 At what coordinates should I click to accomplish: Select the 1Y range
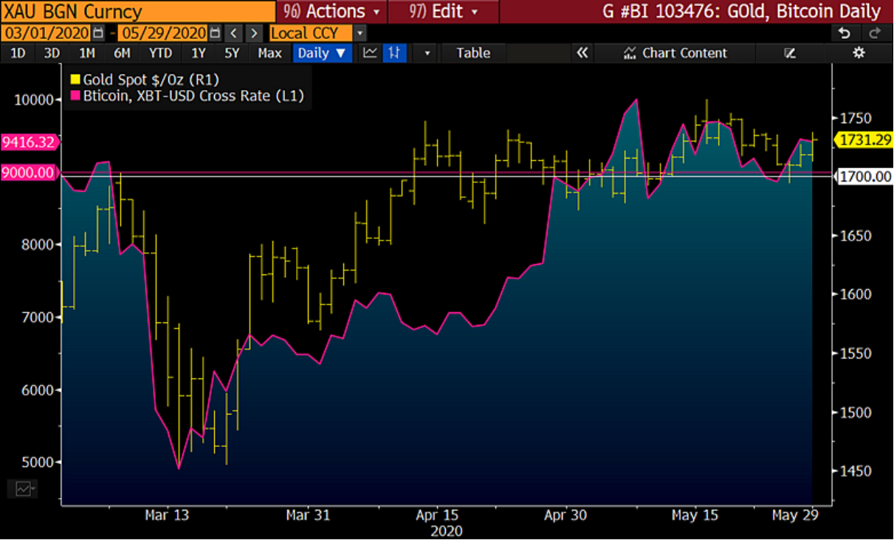click(199, 53)
